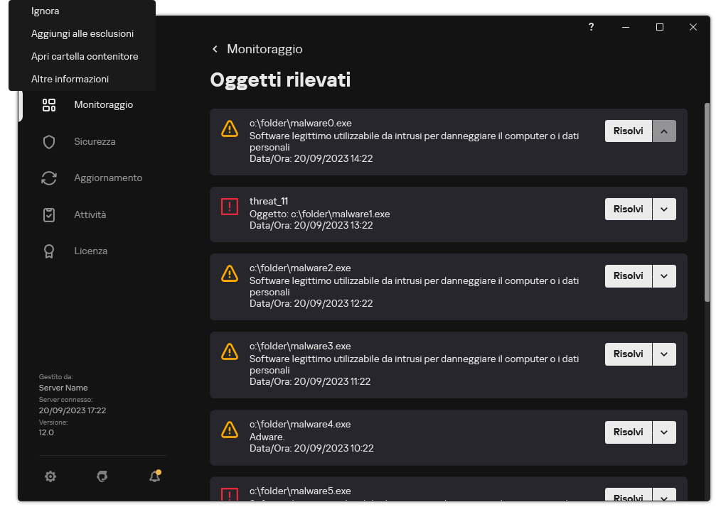Open help with the question mark icon
This screenshot has height=507, width=716.
coord(591,27)
